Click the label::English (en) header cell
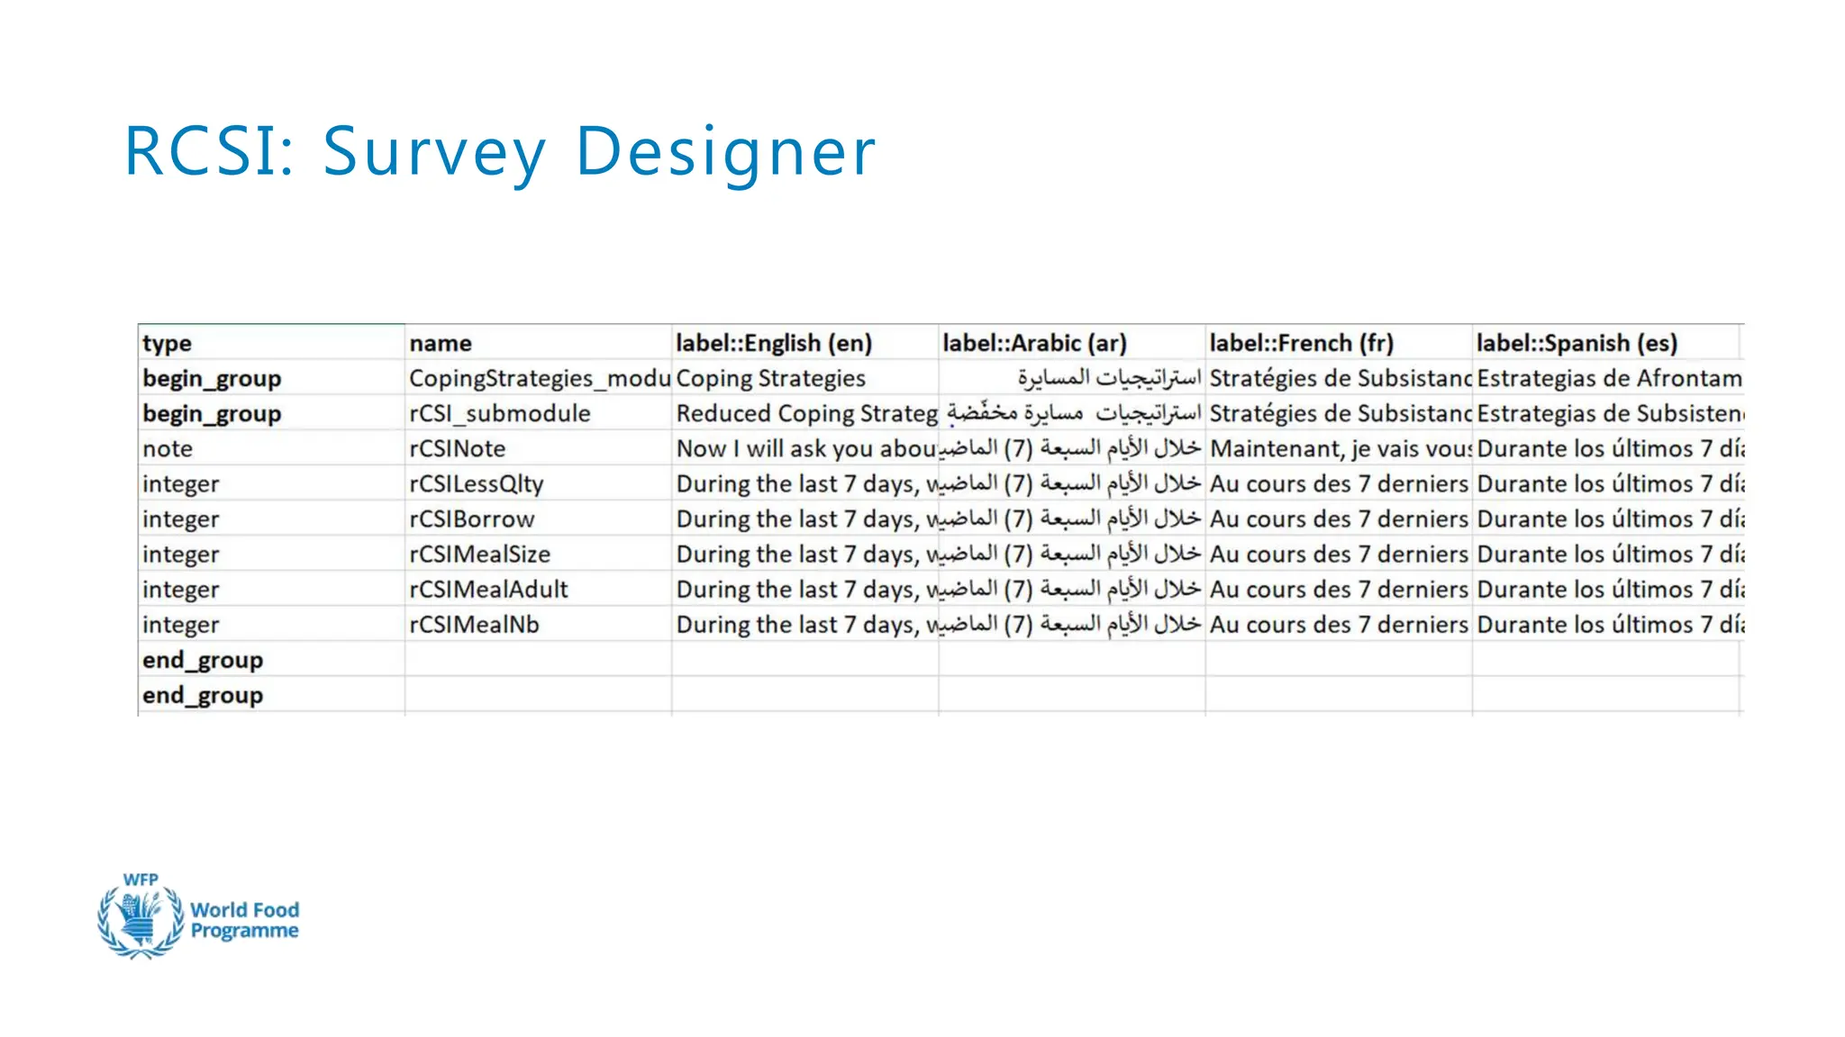 [x=804, y=343]
